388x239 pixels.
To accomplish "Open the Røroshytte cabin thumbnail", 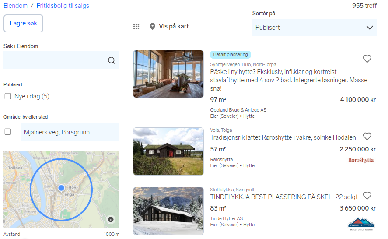I will [168, 151].
